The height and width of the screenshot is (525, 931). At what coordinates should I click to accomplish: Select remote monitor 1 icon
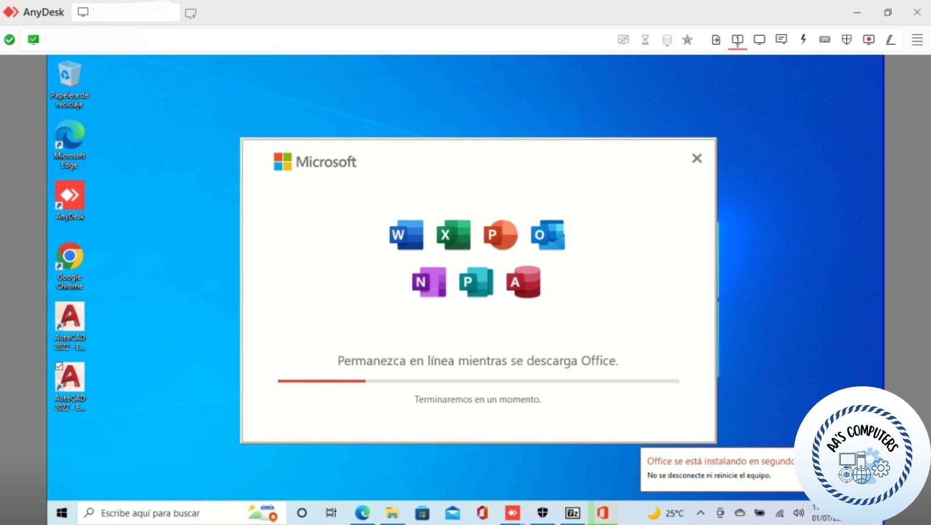(737, 39)
